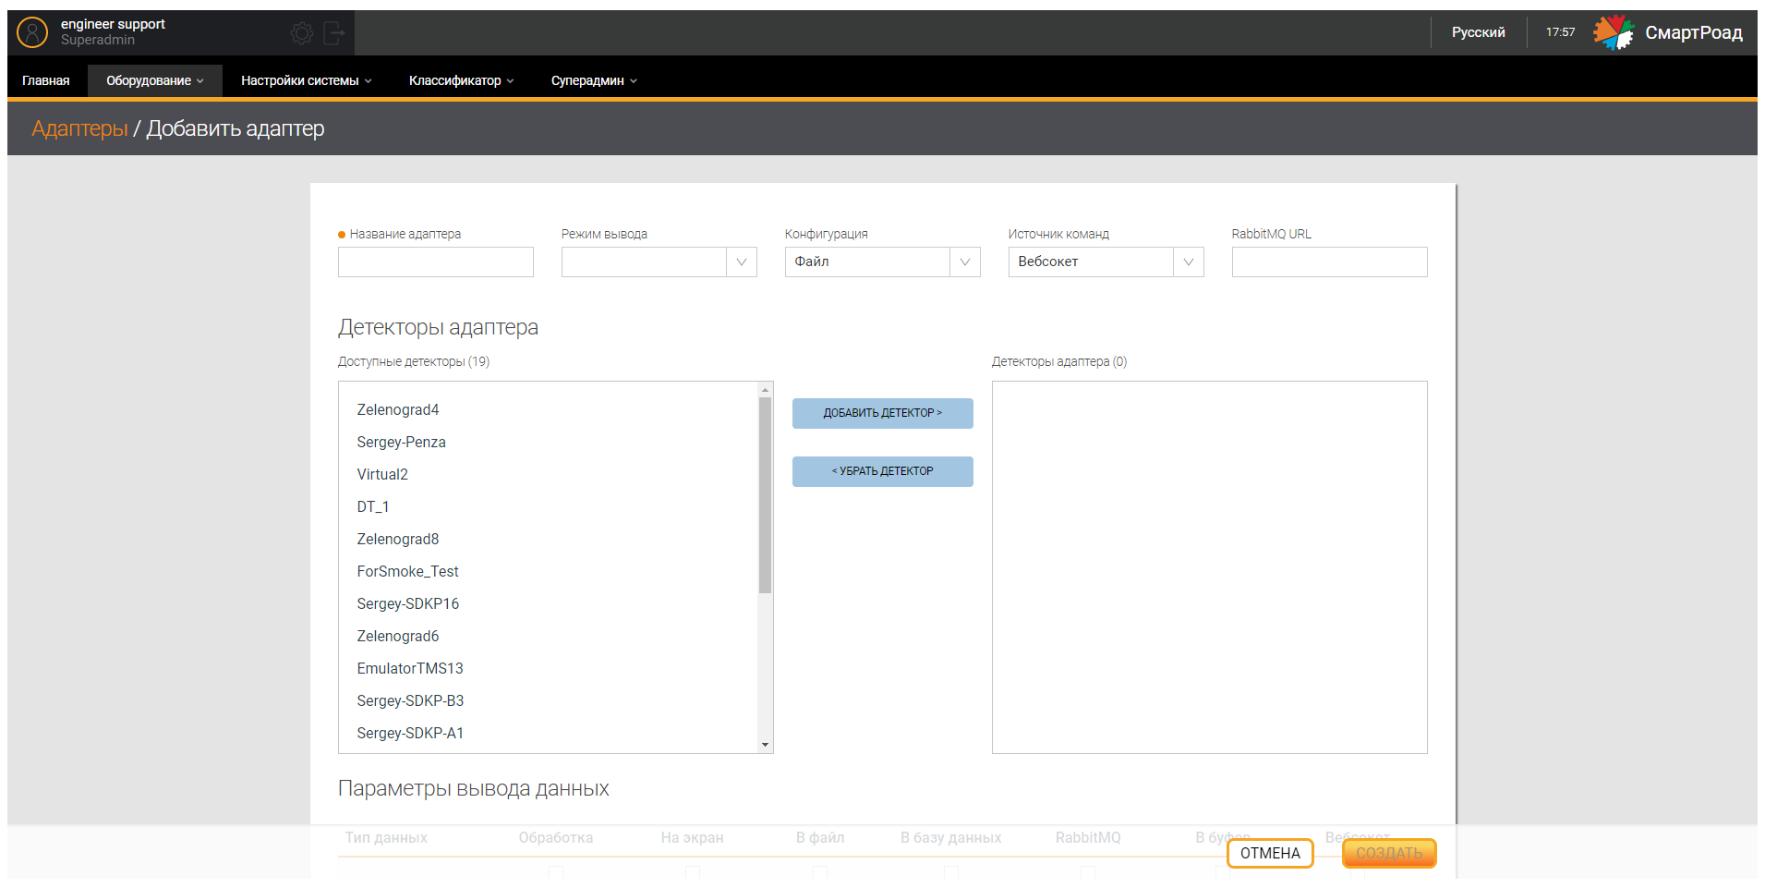Image resolution: width=1765 pixels, height=888 pixels.
Task: Go back to Адаптеры breadcrumb link
Action: coord(79,128)
